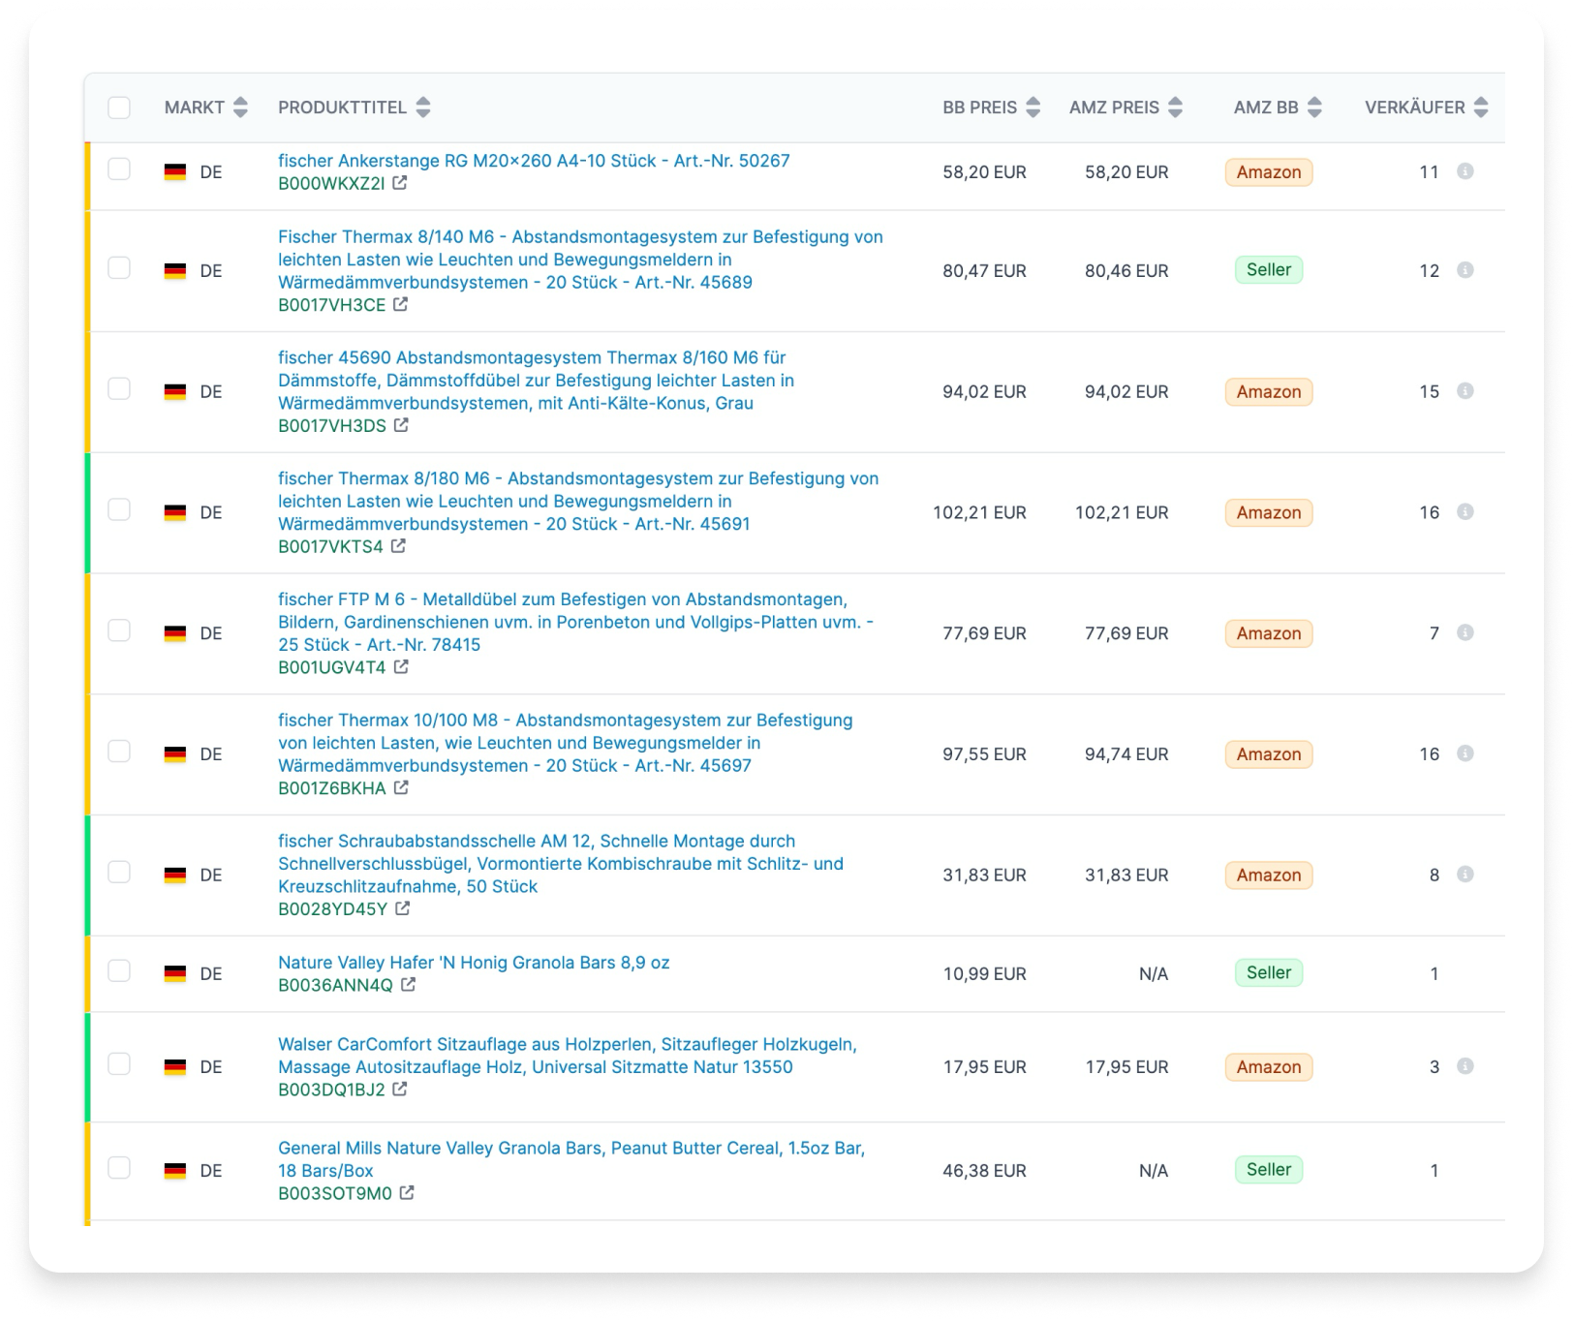The width and height of the screenshot is (1573, 1321).
Task: Sort table by VERKÄUFER column
Action: coord(1481,108)
